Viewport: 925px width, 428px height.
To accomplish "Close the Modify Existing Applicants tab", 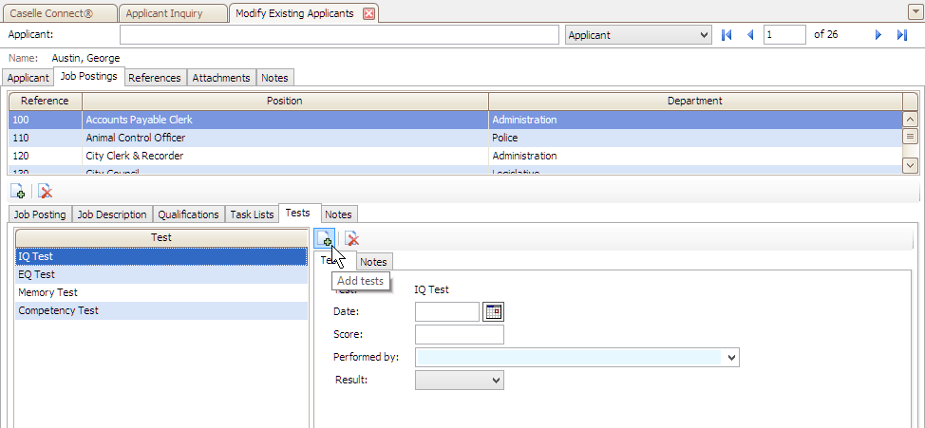I will click(x=368, y=13).
